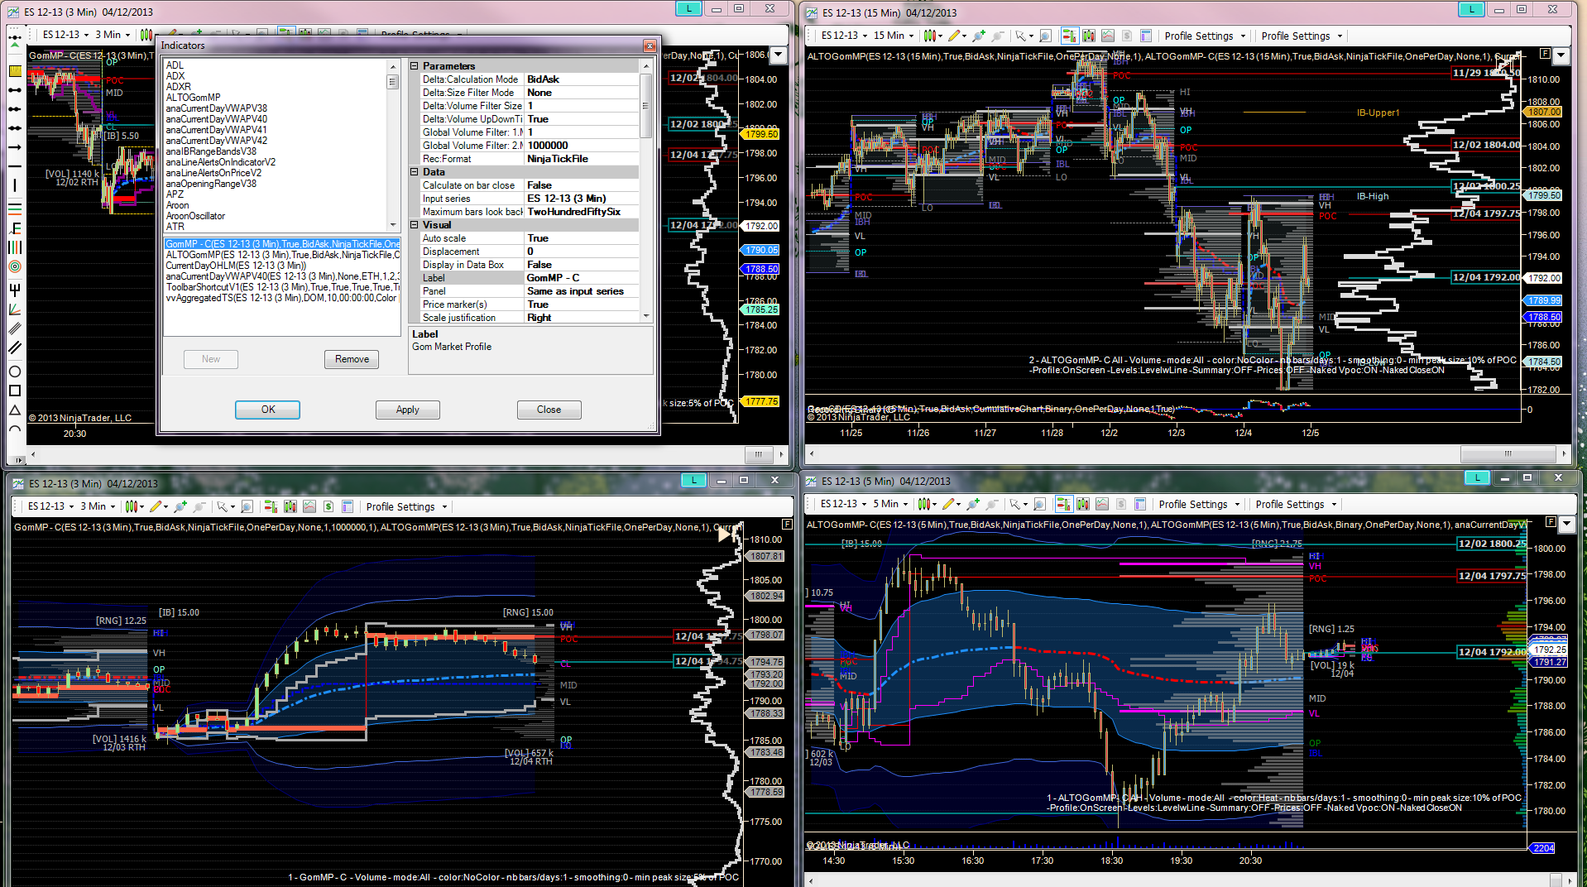This screenshot has width=1587, height=887.
Task: Select vvAggregatedTS in applied indicators list
Action: (282, 298)
